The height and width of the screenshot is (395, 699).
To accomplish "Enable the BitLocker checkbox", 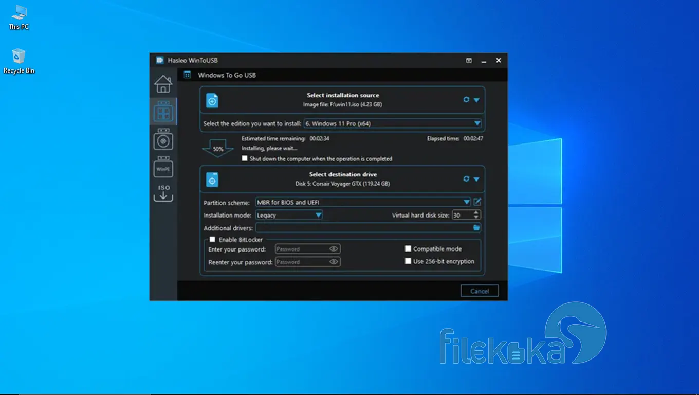I will pos(212,240).
